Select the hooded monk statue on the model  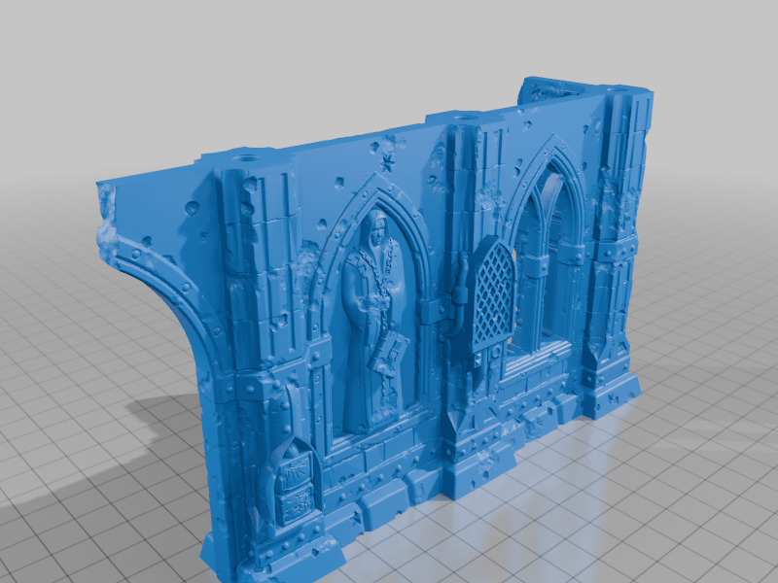(x=374, y=323)
